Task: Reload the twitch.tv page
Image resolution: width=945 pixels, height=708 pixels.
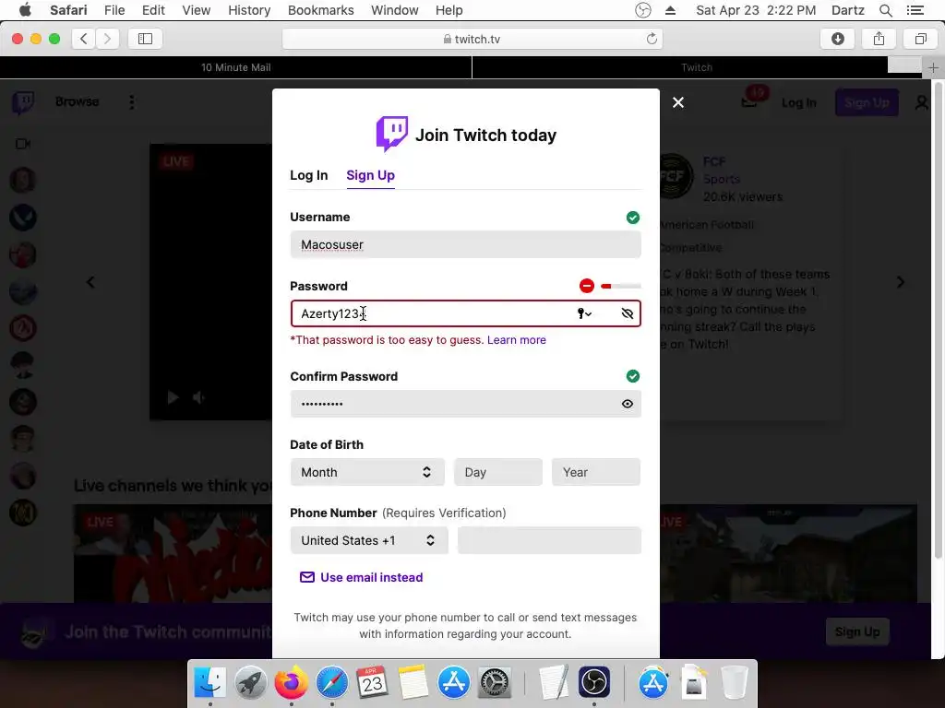Action: [x=651, y=39]
